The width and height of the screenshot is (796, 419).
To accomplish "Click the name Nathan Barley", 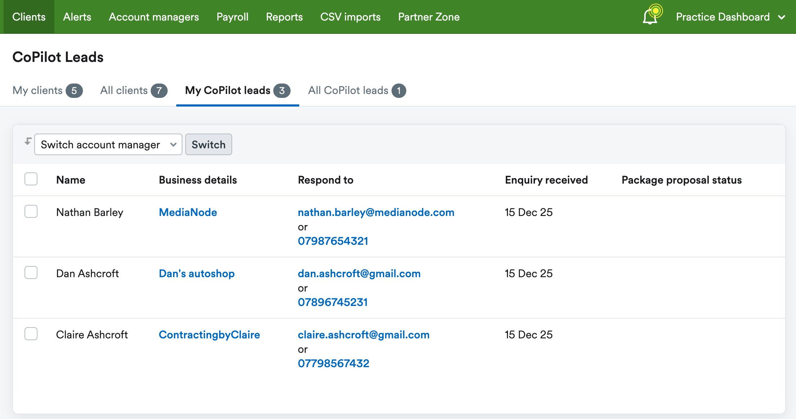I will (90, 212).
